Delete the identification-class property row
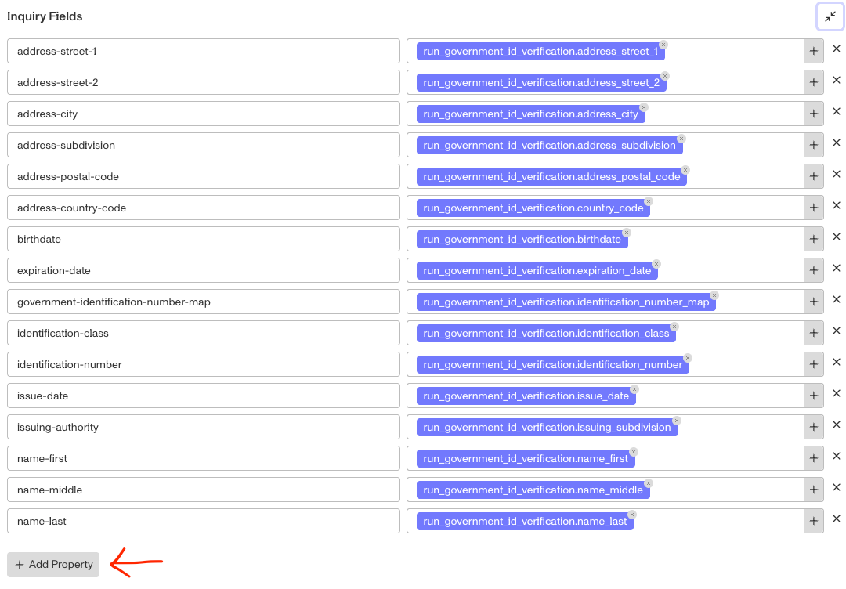Screen dimensions: 846x589 point(837,330)
